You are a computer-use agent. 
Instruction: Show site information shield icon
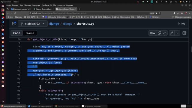point(30,13)
